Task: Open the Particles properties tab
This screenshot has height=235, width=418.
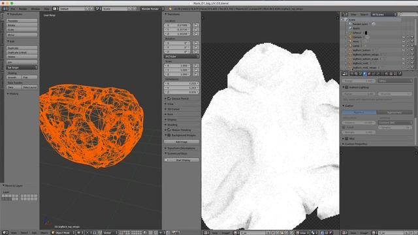Action: pyautogui.click(x=395, y=74)
